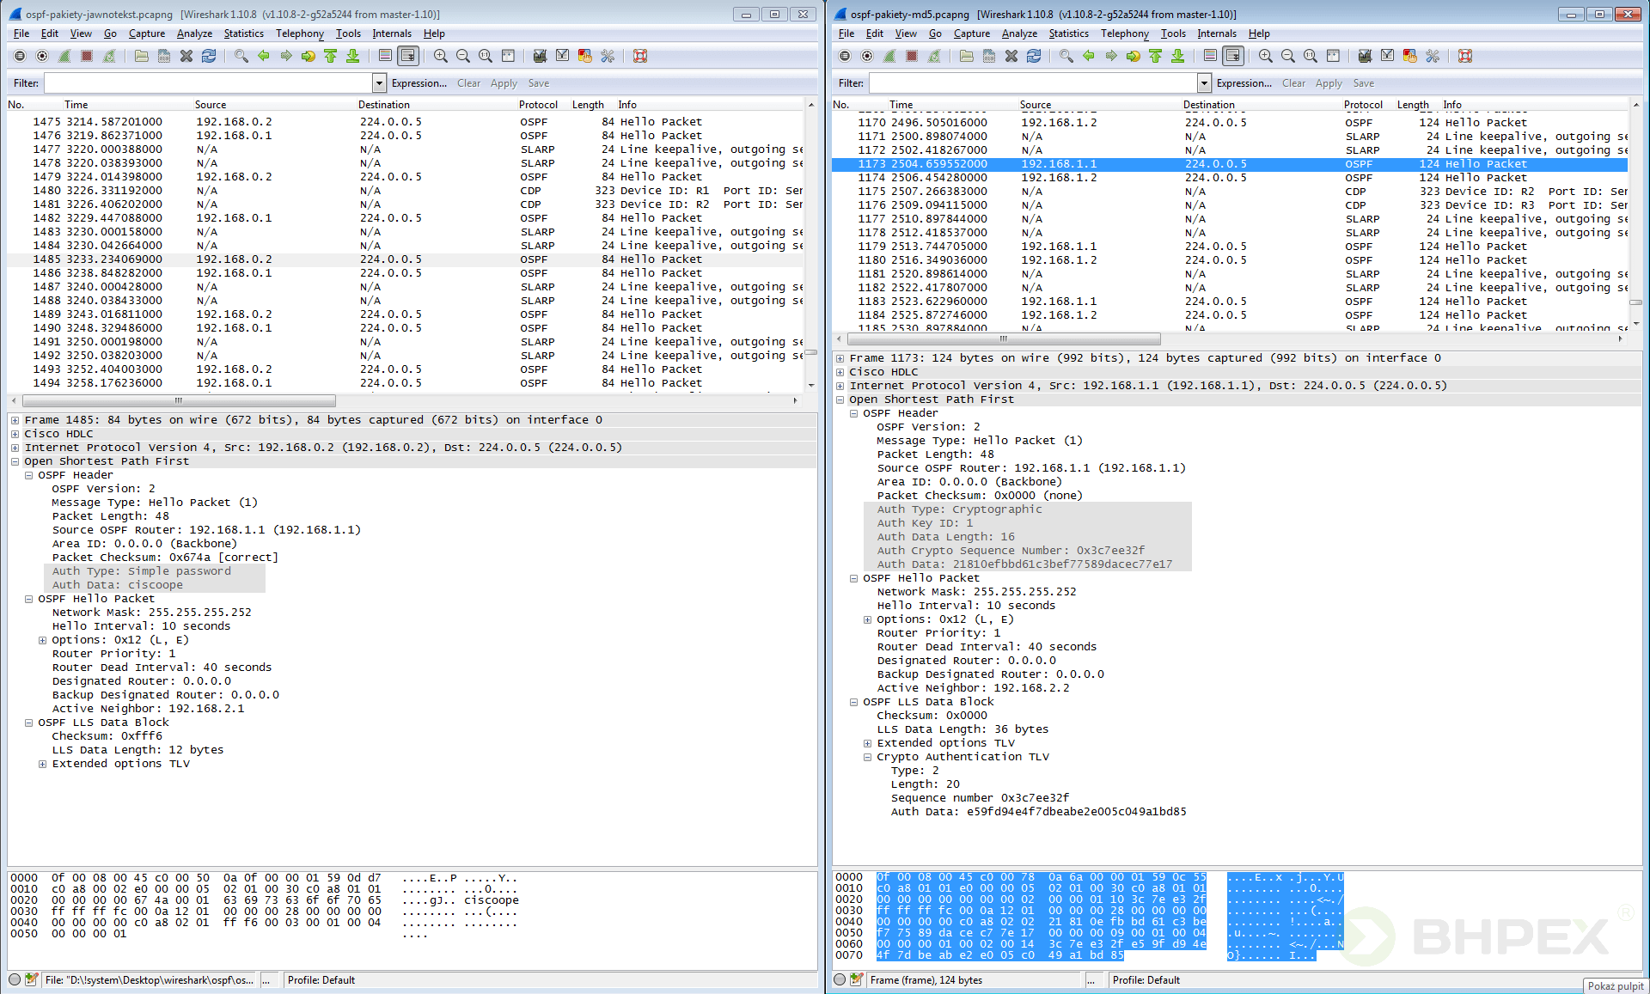Click the Open capture file icon in left window
Viewport: 1650px width, 994px height.
point(142,56)
